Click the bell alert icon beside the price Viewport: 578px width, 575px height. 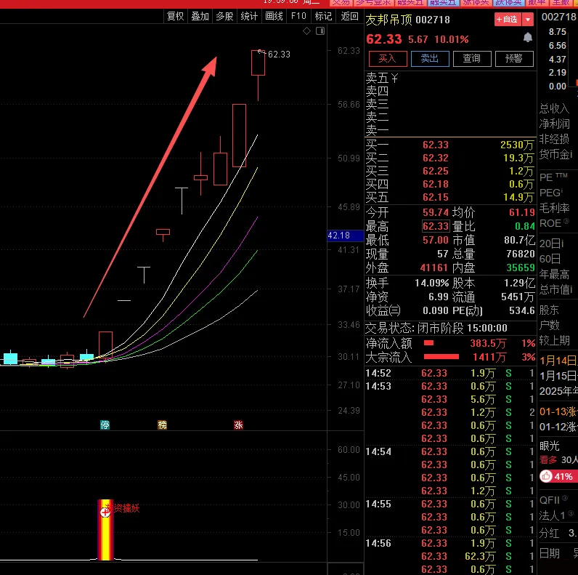(x=527, y=38)
